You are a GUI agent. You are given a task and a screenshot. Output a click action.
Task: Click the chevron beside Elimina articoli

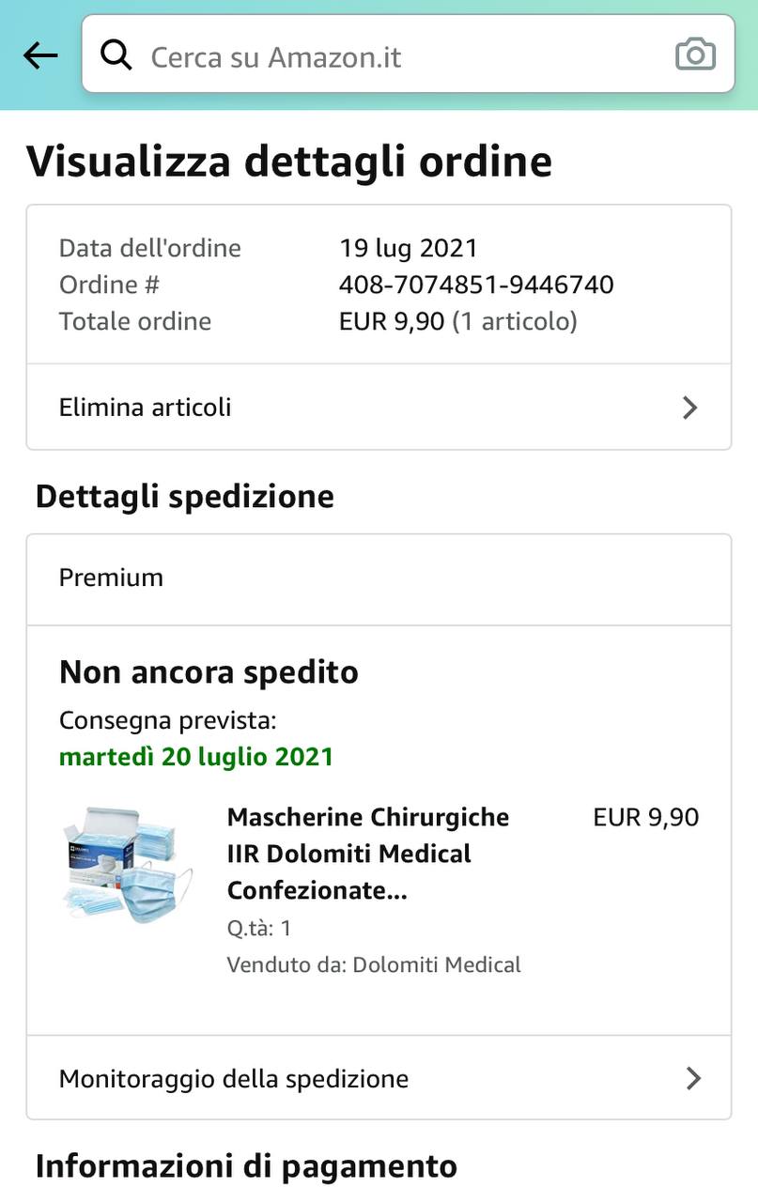[x=690, y=408]
